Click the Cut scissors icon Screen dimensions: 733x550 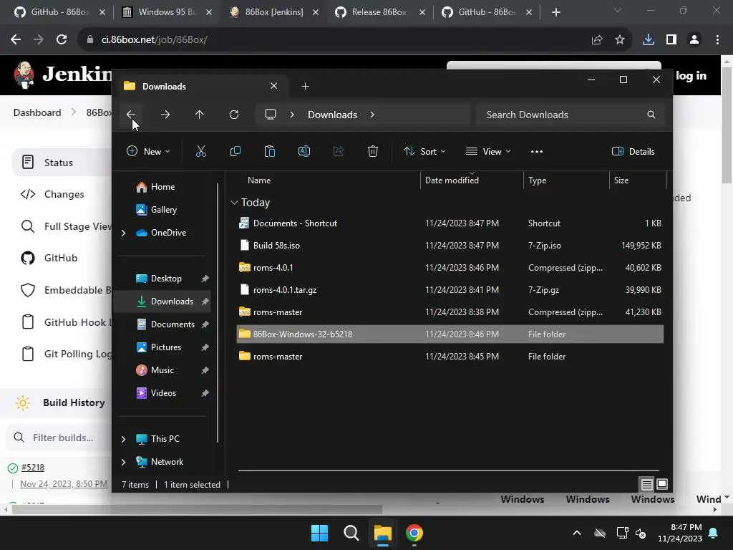click(200, 151)
